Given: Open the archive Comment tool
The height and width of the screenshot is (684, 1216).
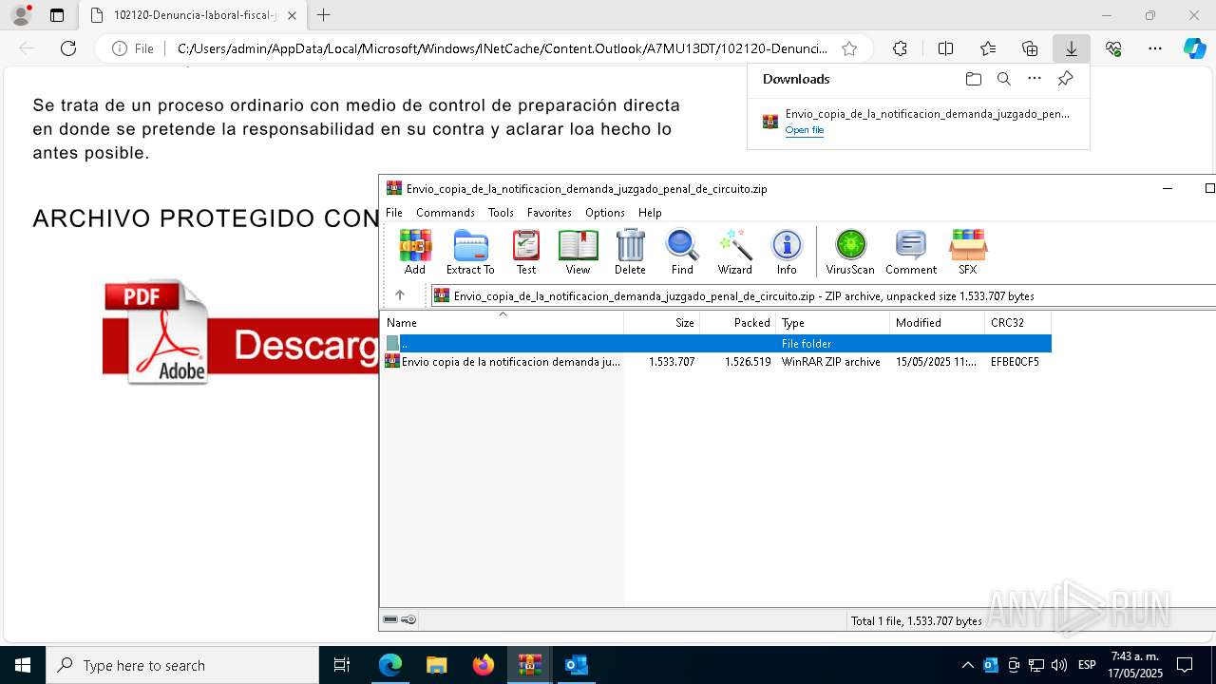Looking at the screenshot, I should point(911,252).
